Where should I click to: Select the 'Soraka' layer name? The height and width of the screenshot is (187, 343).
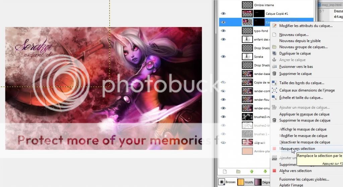(x=259, y=57)
